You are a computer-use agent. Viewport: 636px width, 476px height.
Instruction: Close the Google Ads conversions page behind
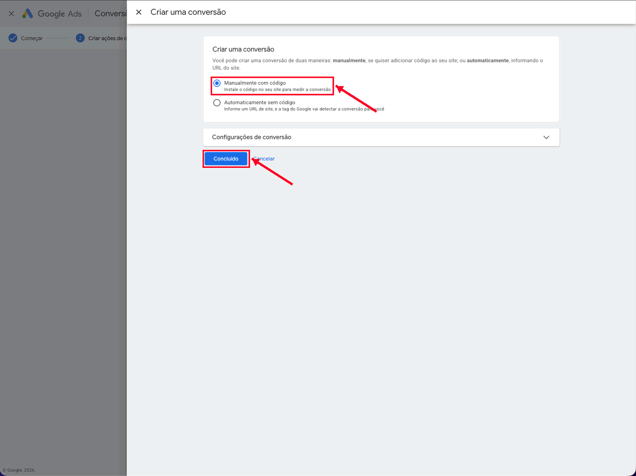pos(11,14)
